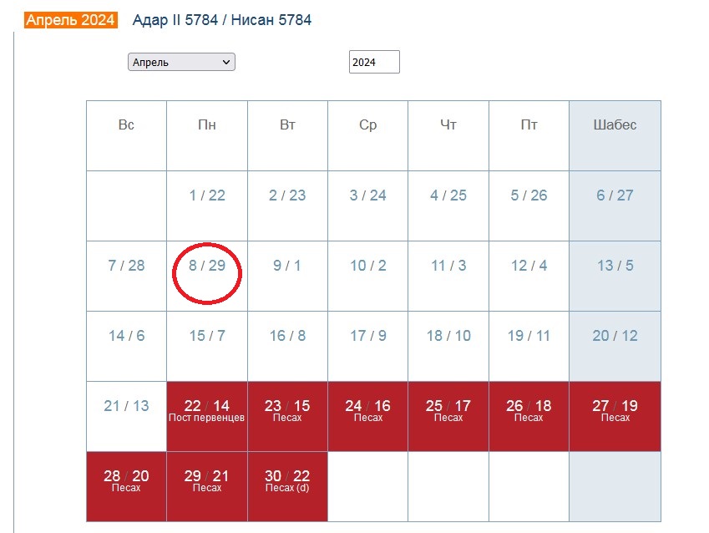Screen dimensions: 709x533
Task: Click the year input field 2024
Action: pos(373,62)
